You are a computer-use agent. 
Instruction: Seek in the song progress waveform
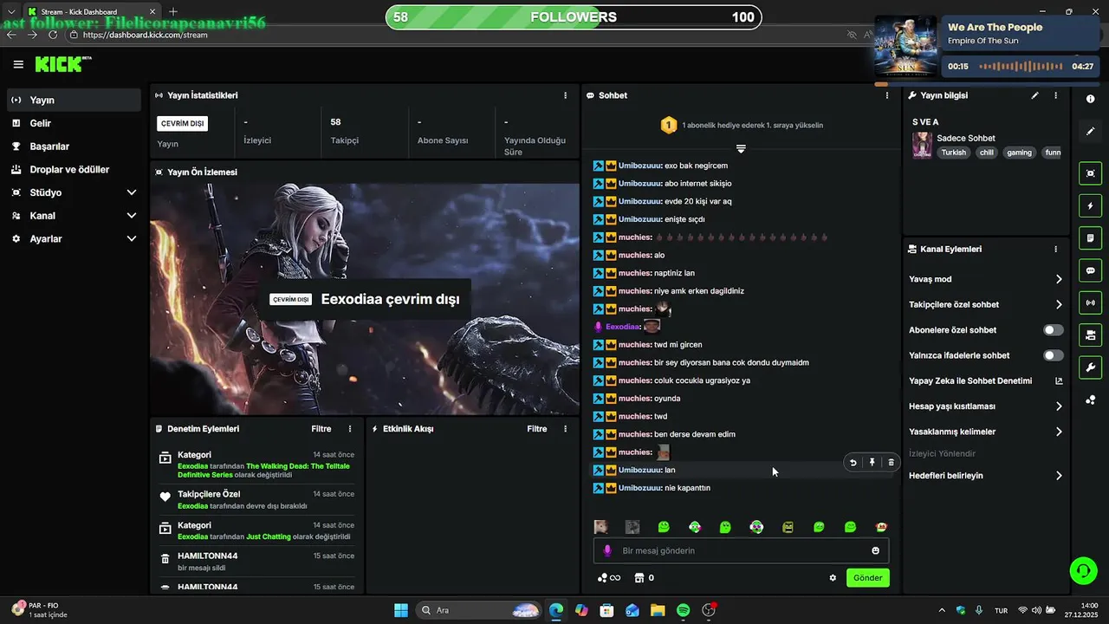click(1021, 66)
